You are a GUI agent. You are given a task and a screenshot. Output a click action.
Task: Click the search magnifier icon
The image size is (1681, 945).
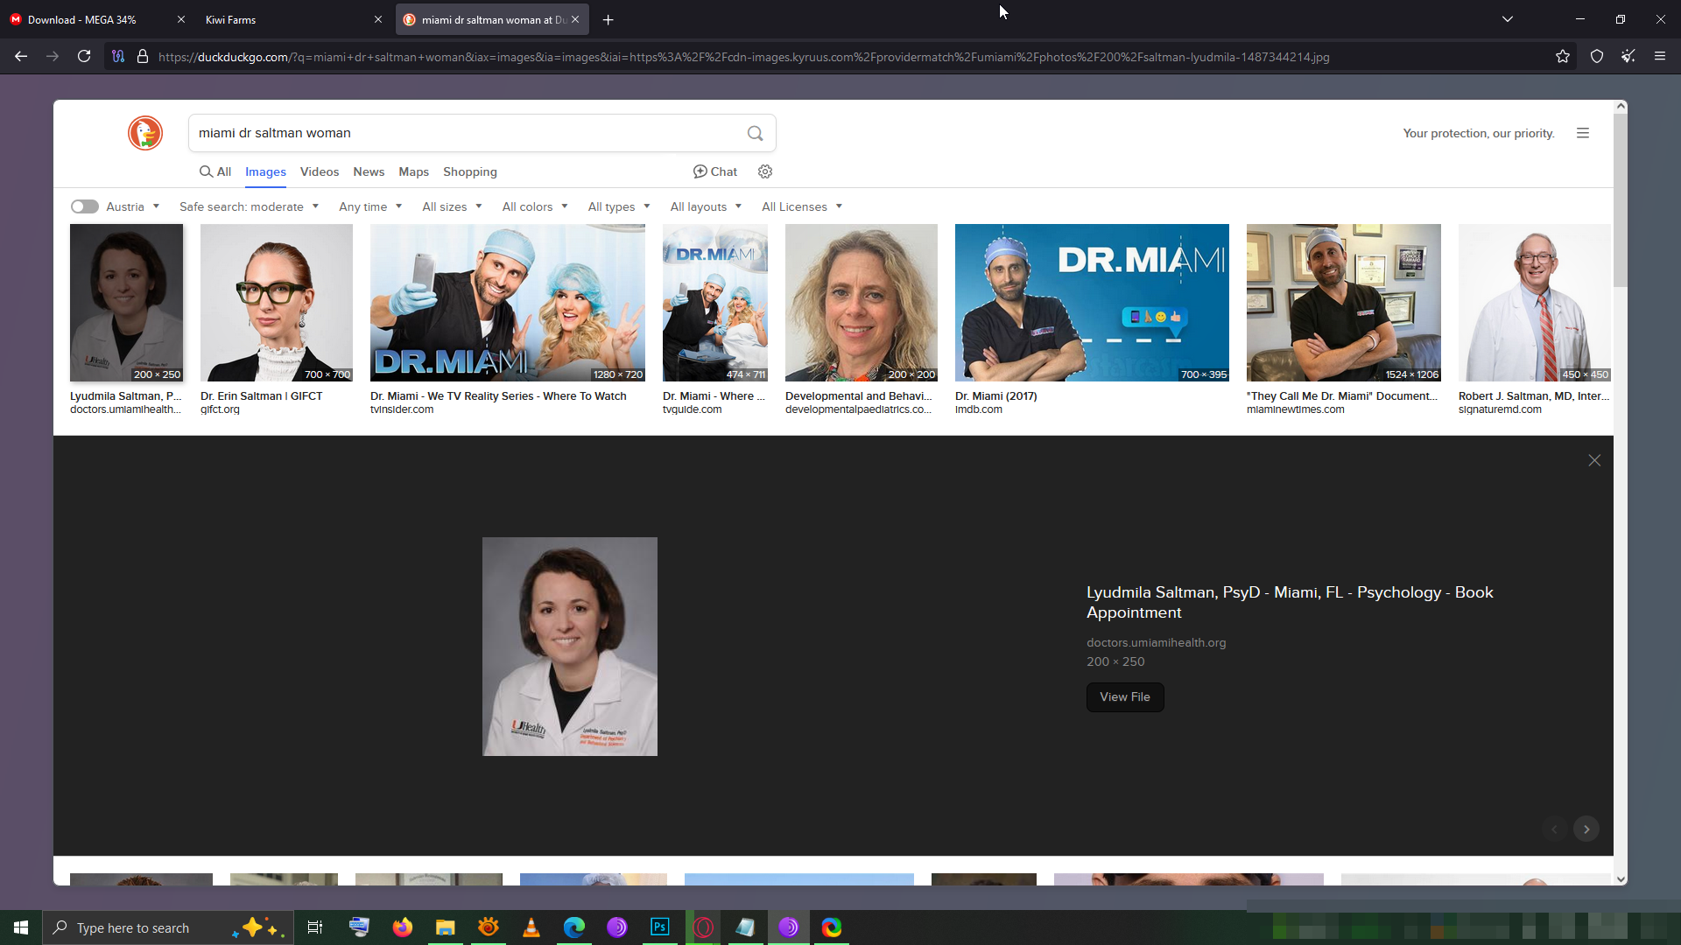coord(755,133)
